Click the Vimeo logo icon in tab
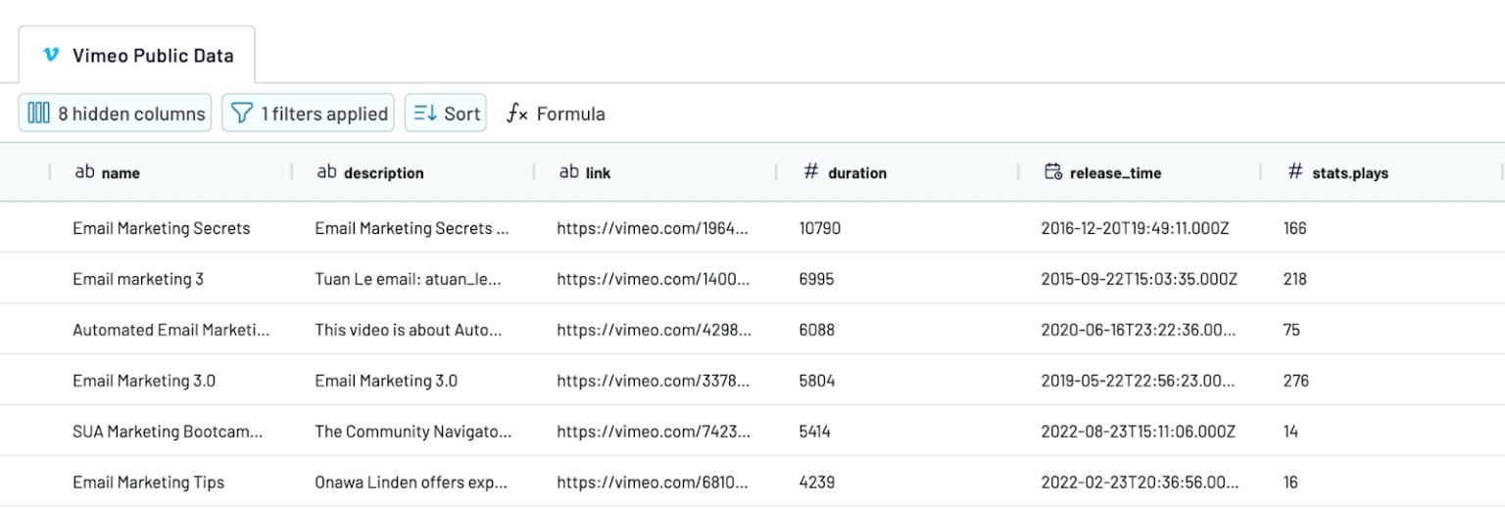The image size is (1505, 508). pos(51,55)
